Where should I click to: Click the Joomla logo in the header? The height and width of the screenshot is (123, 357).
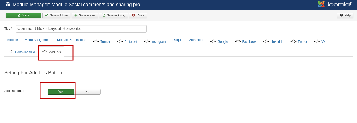335,4
